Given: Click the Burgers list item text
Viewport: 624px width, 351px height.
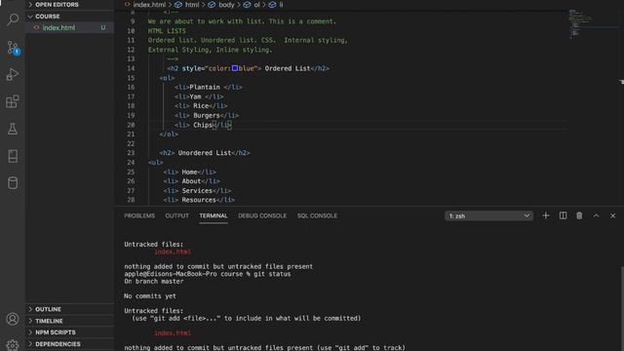Looking at the screenshot, I should (207, 115).
